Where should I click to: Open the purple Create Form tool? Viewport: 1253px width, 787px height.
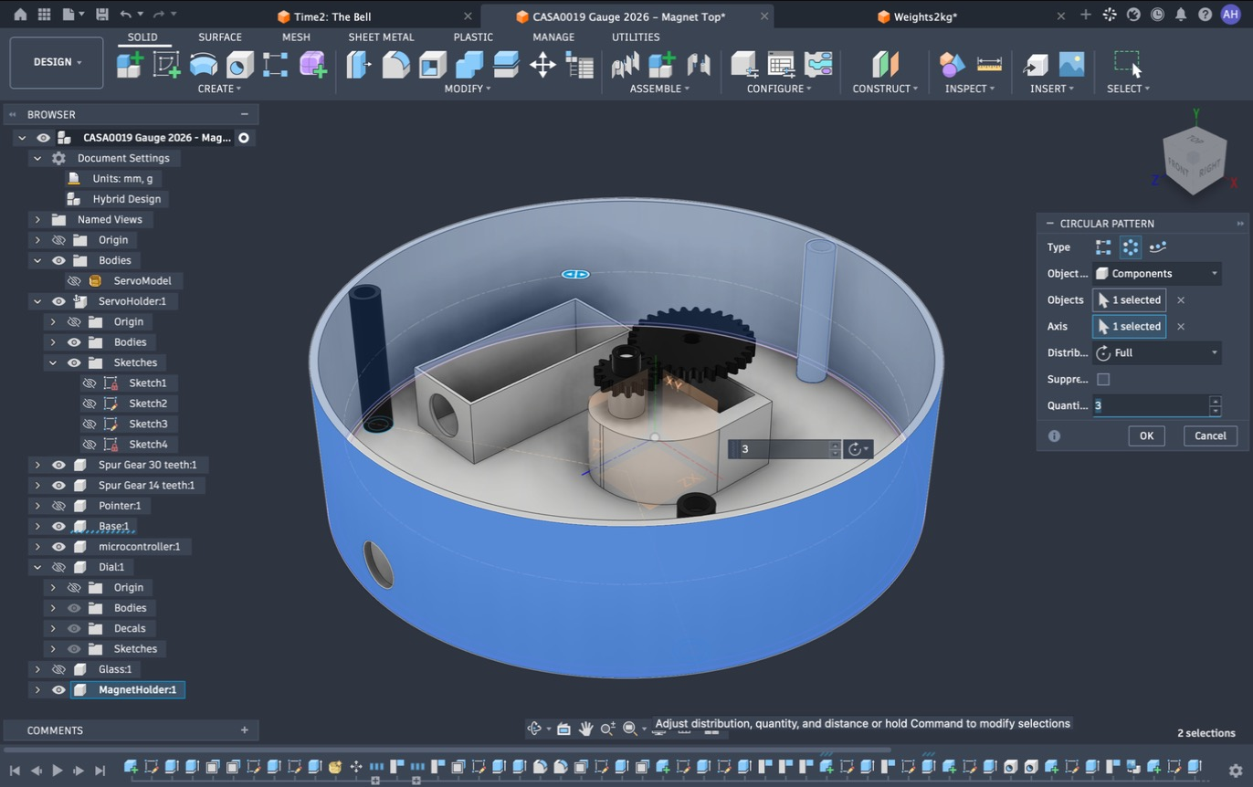tap(312, 65)
